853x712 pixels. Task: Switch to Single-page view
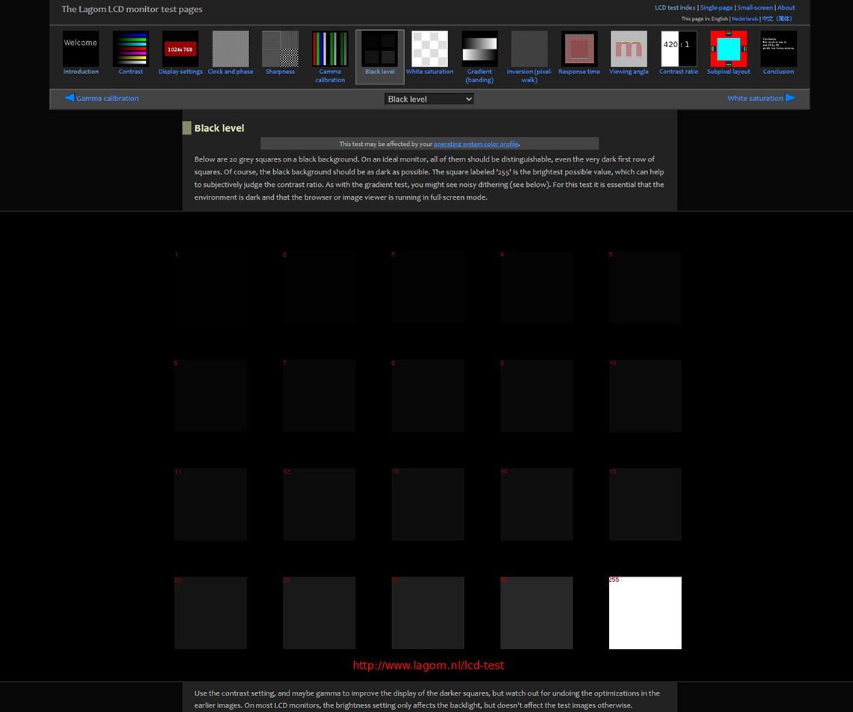(716, 7)
